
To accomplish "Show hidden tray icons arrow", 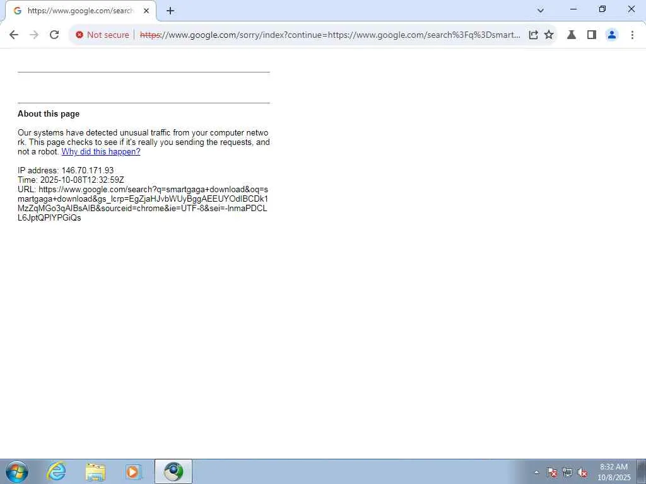I will coord(536,472).
